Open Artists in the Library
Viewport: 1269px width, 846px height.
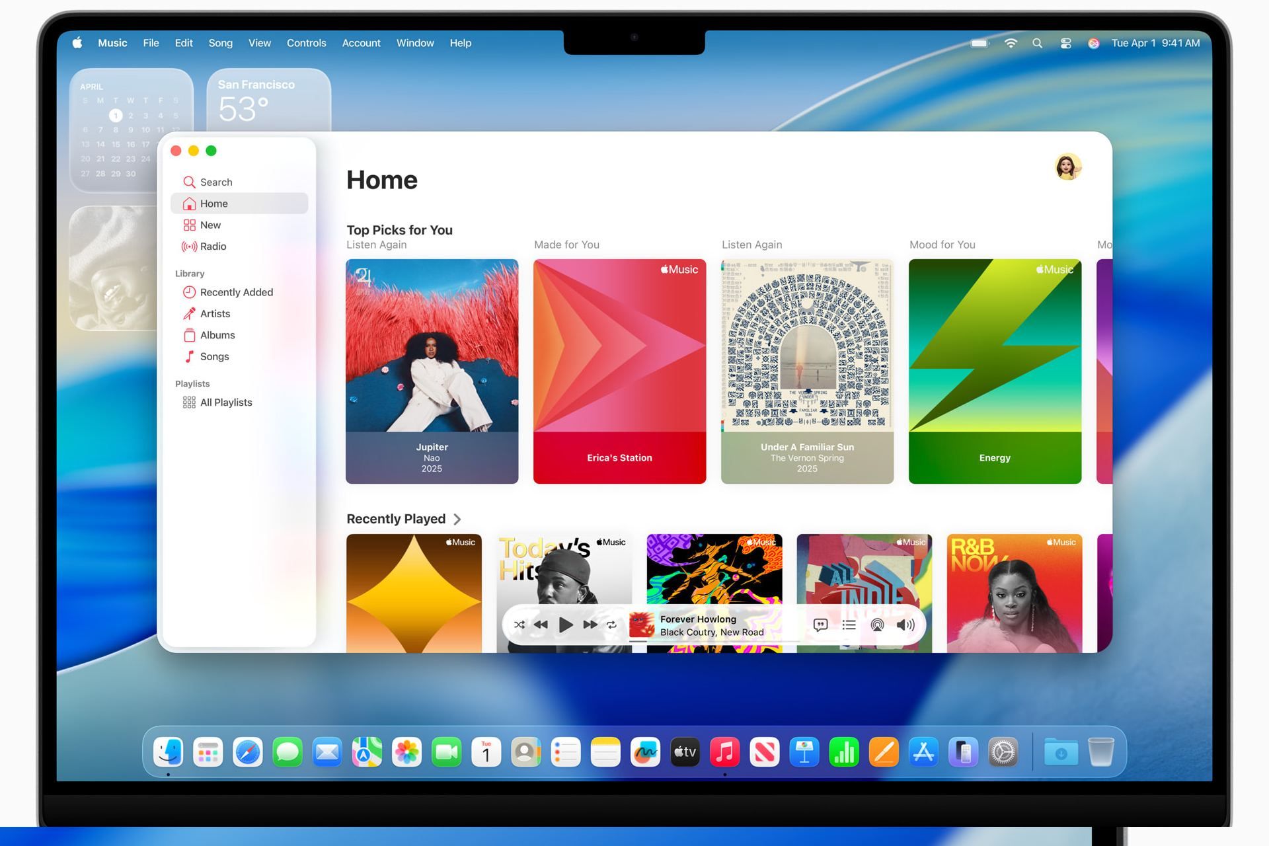(x=239, y=313)
